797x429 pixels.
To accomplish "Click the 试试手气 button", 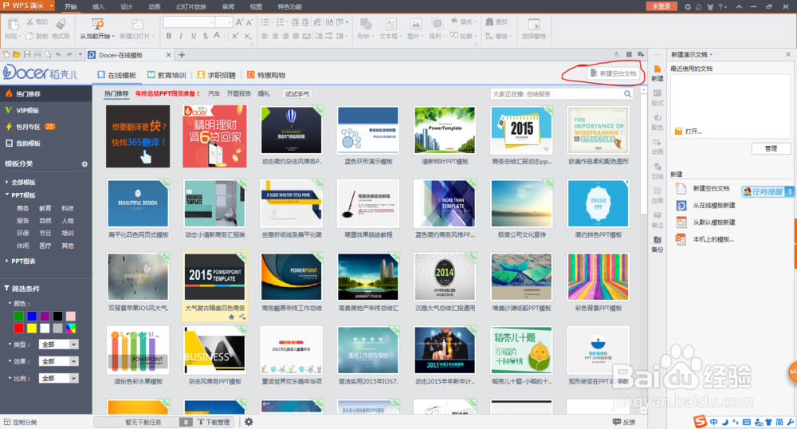I will (296, 94).
